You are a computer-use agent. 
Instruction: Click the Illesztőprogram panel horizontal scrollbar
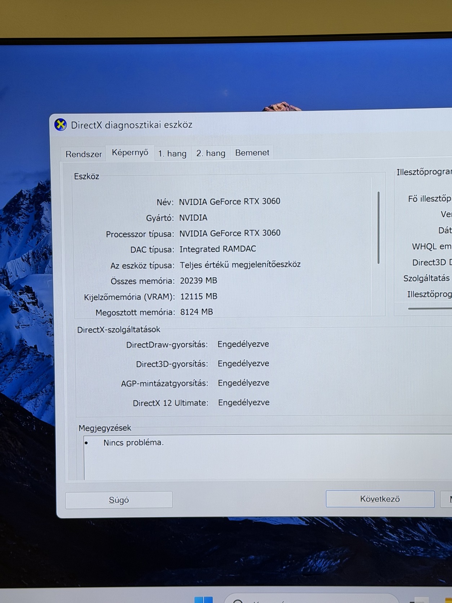pos(430,308)
